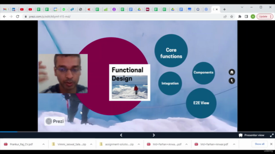Switch to the Gmail tab
Screen dimensions: 275x154
coord(5,9)
